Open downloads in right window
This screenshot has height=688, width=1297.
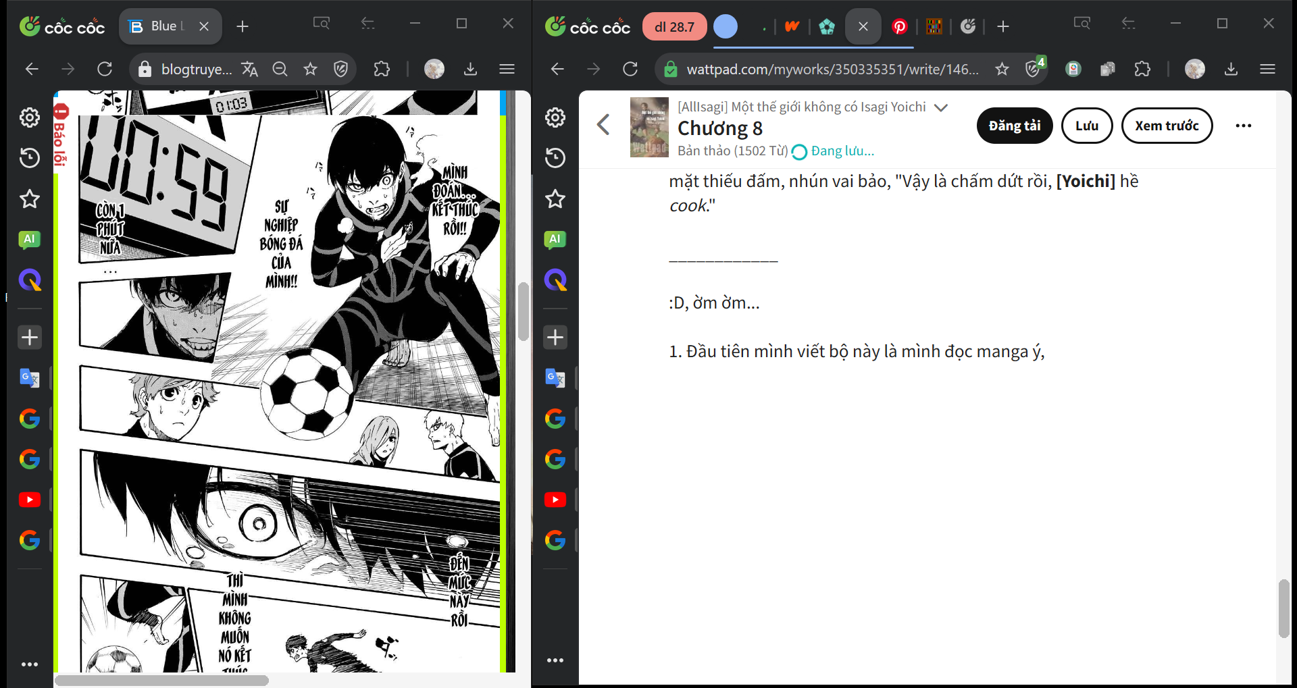click(1231, 69)
